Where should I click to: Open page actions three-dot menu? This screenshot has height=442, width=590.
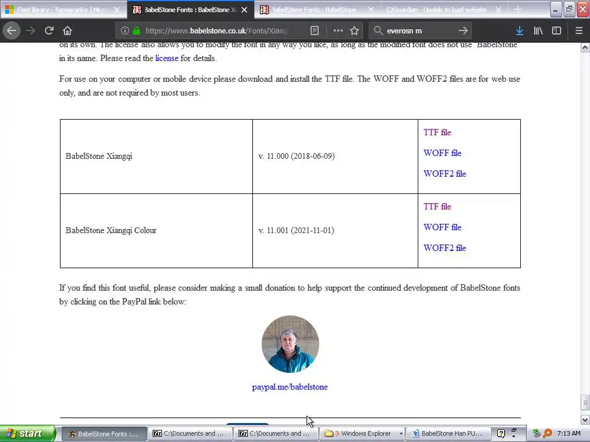coord(338,31)
